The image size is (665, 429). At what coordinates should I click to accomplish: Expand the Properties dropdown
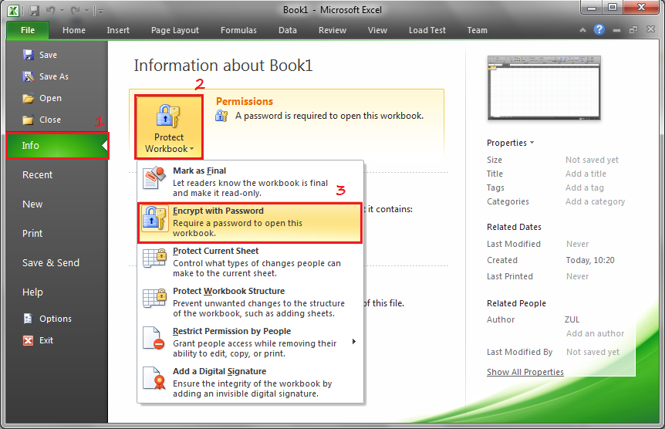[510, 143]
